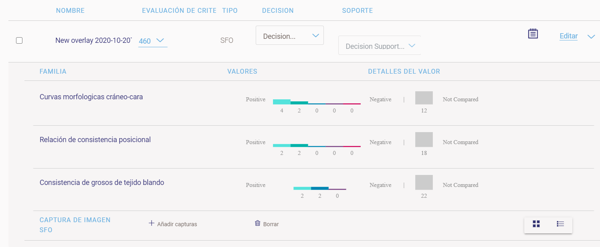Click the Borrar button
The height and width of the screenshot is (247, 600).
click(x=271, y=224)
